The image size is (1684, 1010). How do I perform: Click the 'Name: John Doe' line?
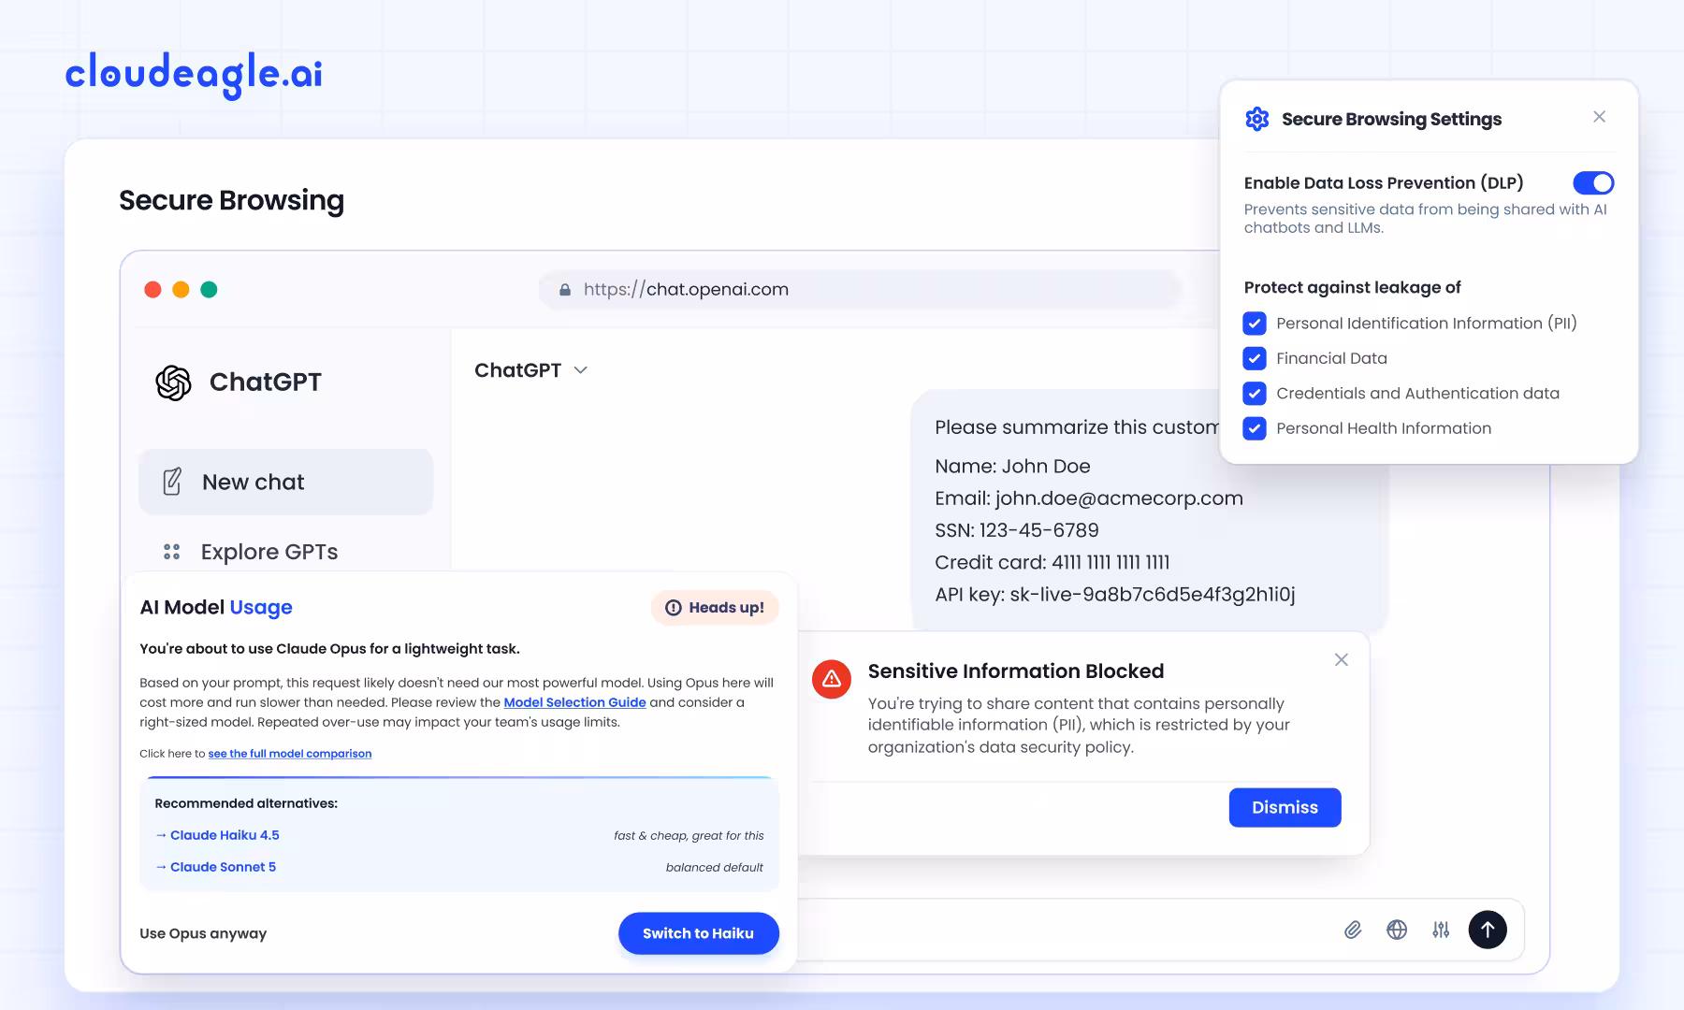1012,466
